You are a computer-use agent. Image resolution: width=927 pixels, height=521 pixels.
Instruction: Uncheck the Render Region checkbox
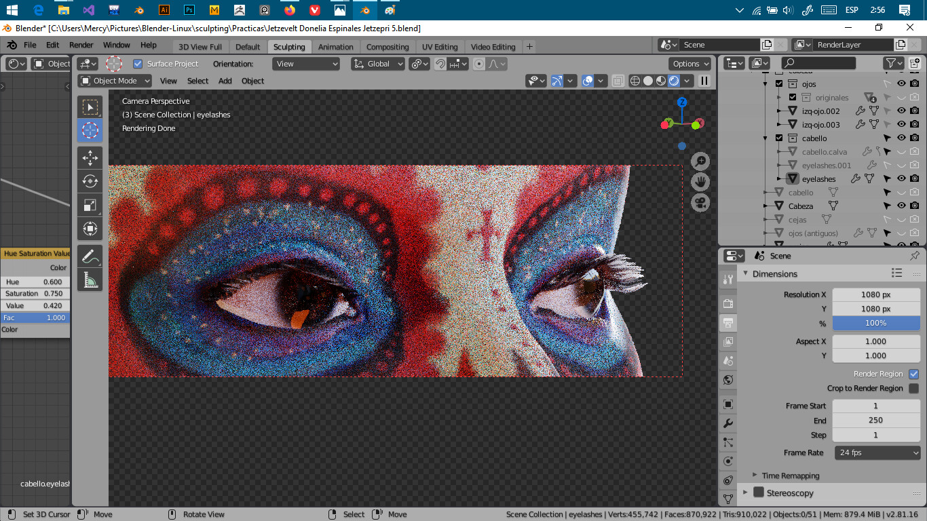tap(913, 374)
